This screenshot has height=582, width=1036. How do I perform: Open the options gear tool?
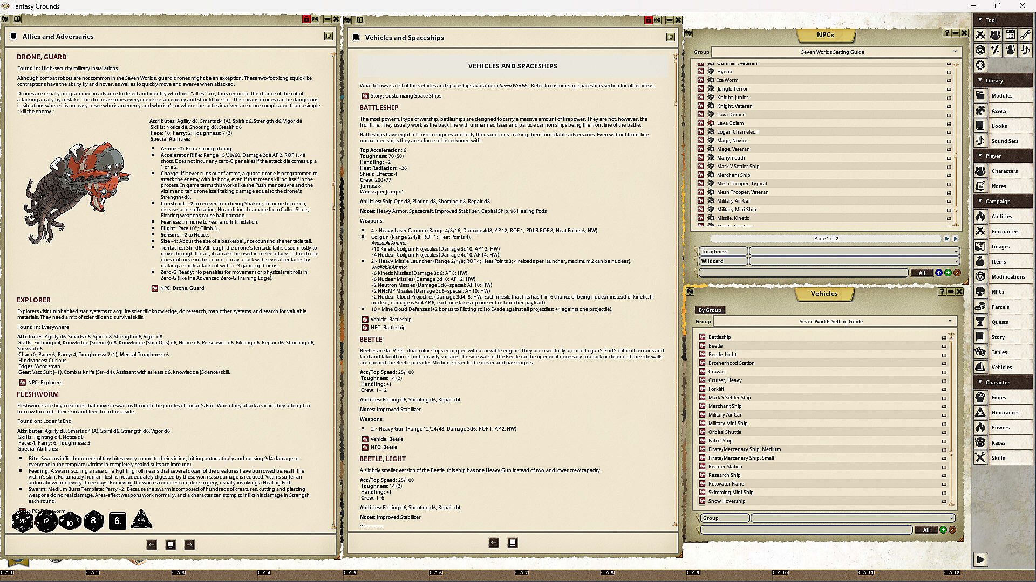[x=980, y=65]
